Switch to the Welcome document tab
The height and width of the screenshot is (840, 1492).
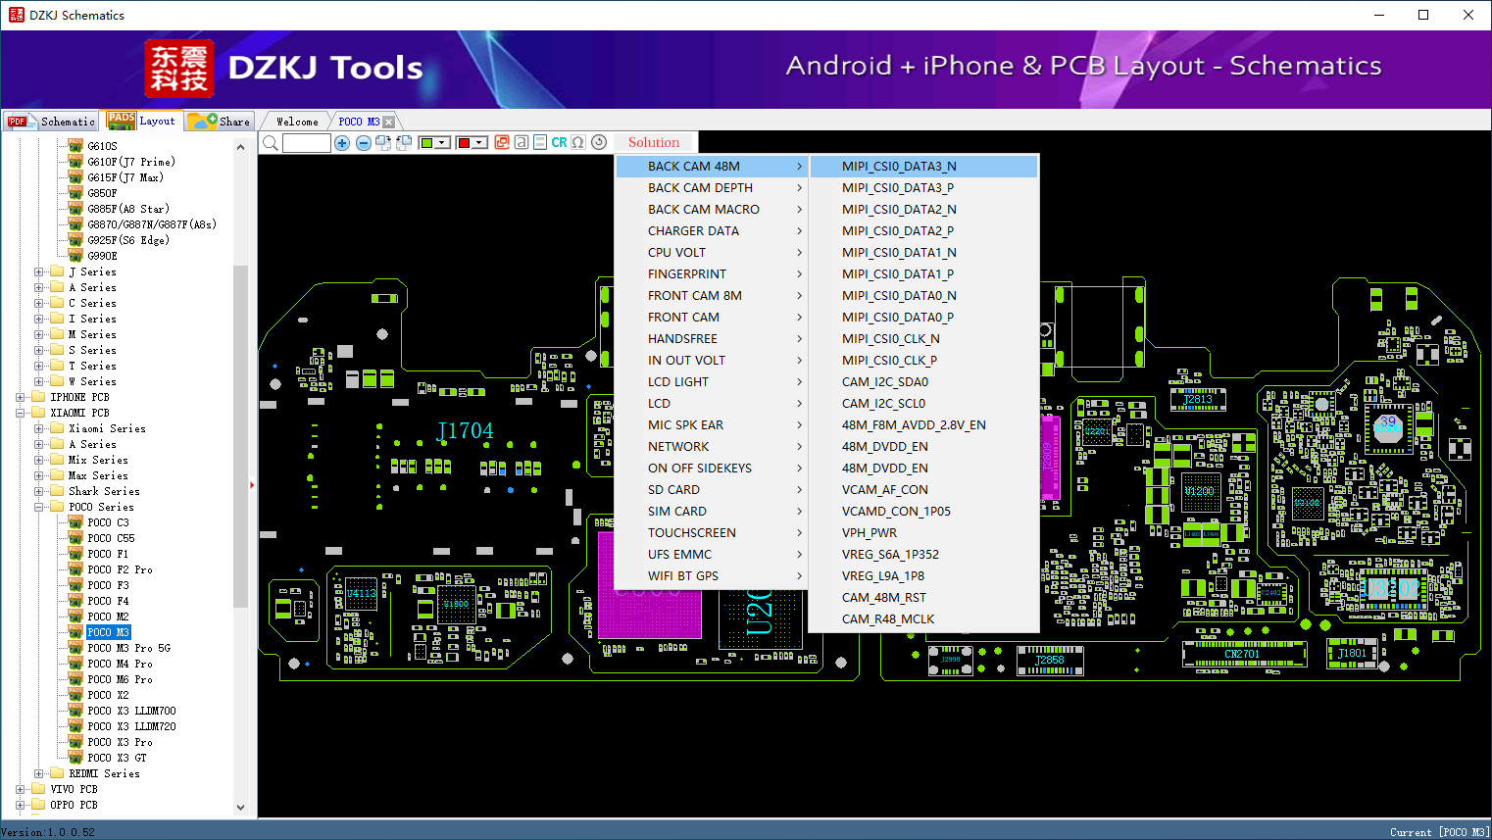click(x=297, y=122)
